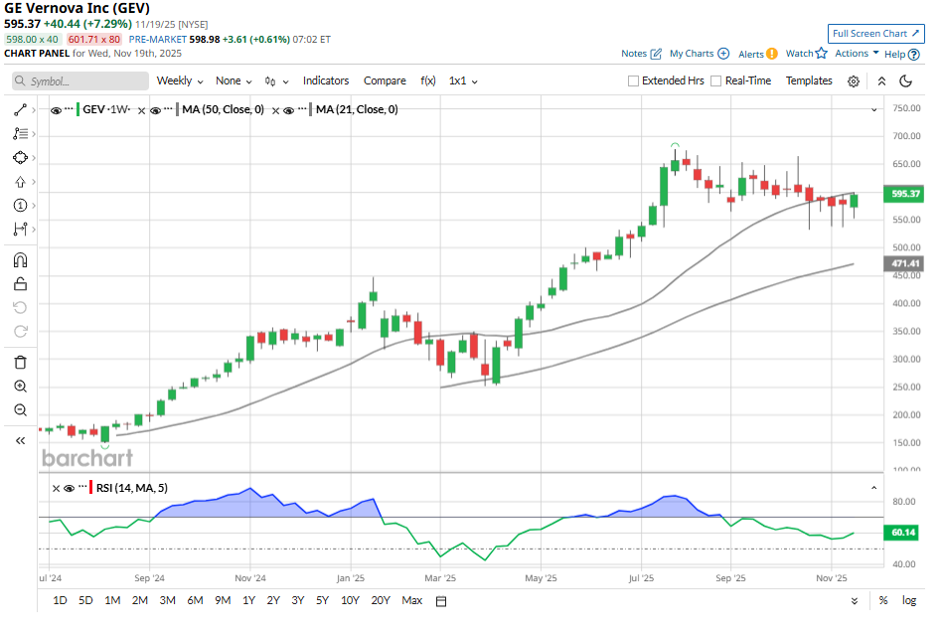The height and width of the screenshot is (631, 943).
Task: Open MA (21, Close, 0) options dots
Action: [302, 109]
